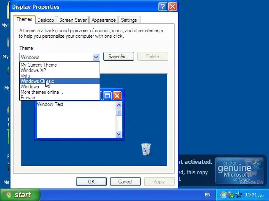Click the OK button

(91, 181)
